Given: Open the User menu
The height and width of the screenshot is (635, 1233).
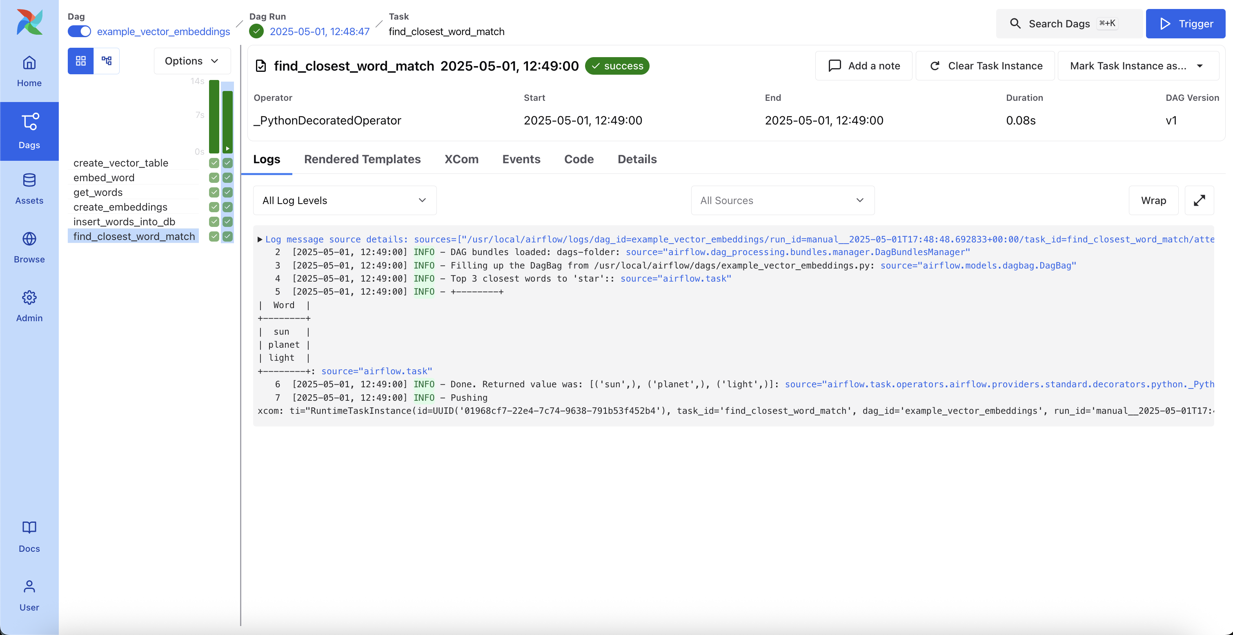Looking at the screenshot, I should [29, 596].
